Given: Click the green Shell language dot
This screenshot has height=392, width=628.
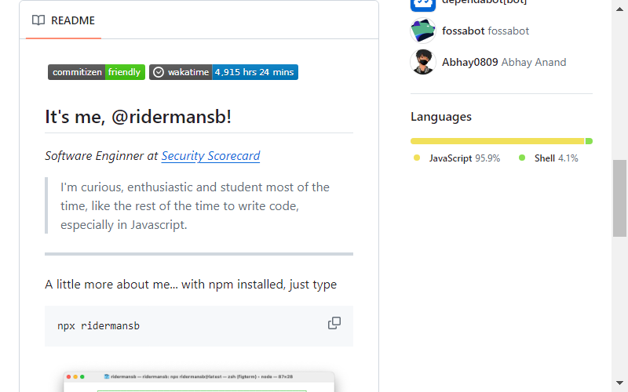Looking at the screenshot, I should click(522, 158).
